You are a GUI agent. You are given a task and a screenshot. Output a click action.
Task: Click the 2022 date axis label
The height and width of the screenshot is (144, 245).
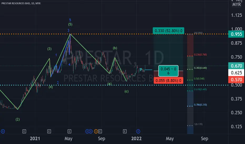pyautogui.click(x=136, y=139)
